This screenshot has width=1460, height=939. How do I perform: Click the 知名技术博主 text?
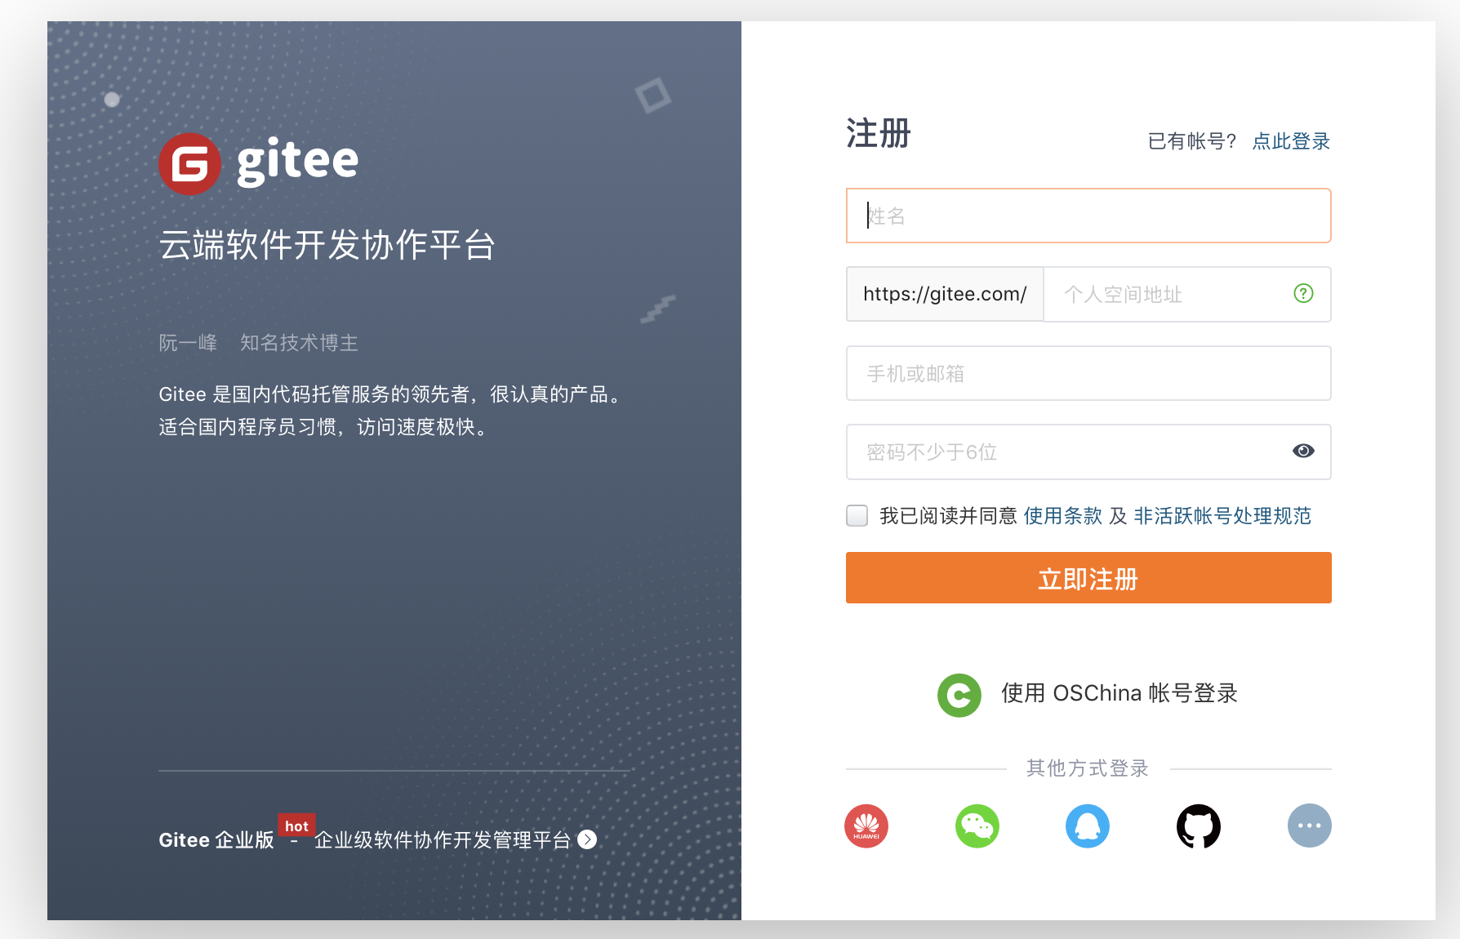click(x=299, y=343)
